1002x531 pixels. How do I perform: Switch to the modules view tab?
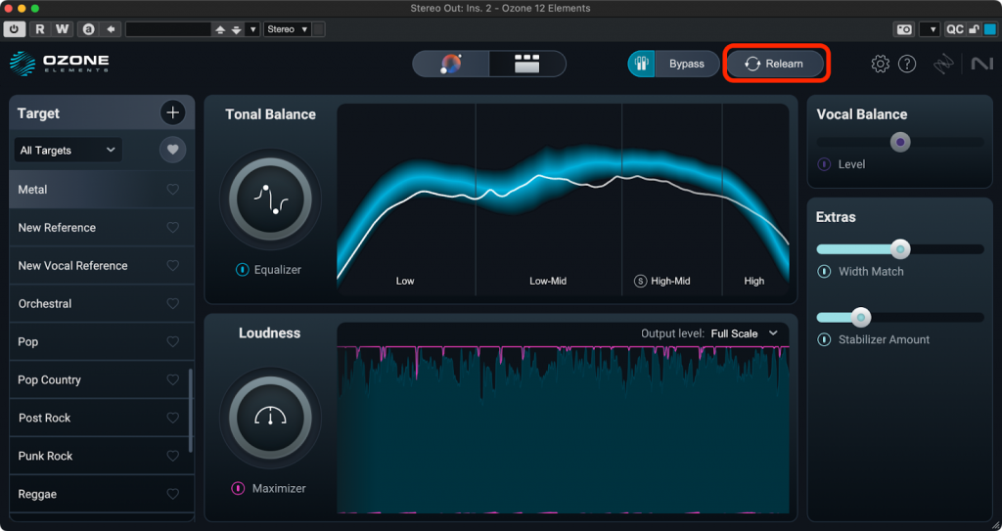tap(527, 65)
